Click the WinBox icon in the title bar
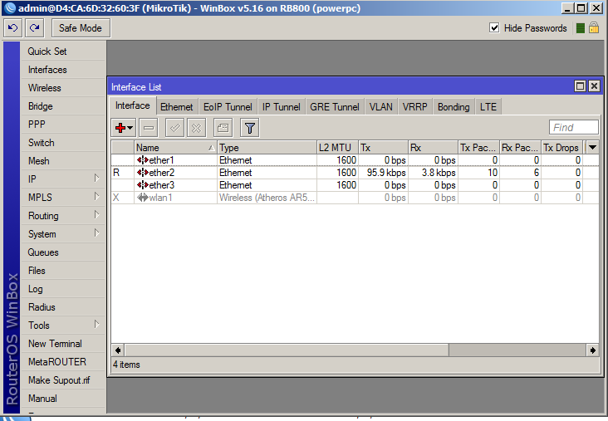 (10, 8)
